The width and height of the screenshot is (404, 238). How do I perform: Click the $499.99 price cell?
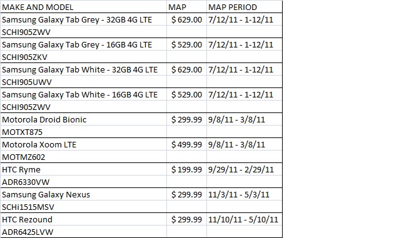coord(186,144)
